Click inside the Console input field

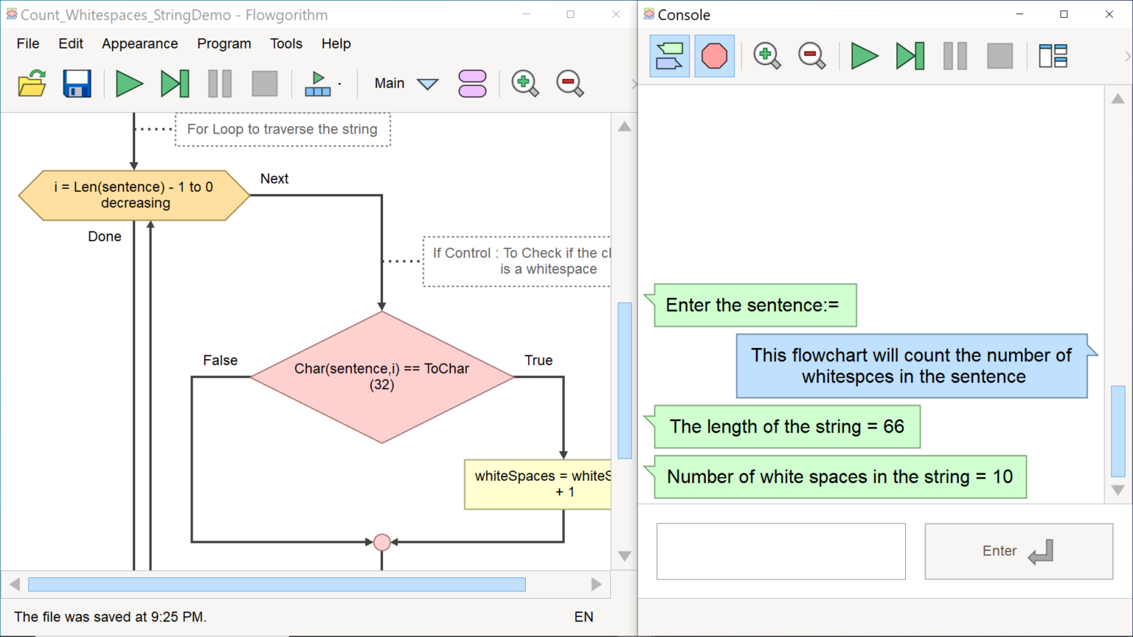coord(780,551)
